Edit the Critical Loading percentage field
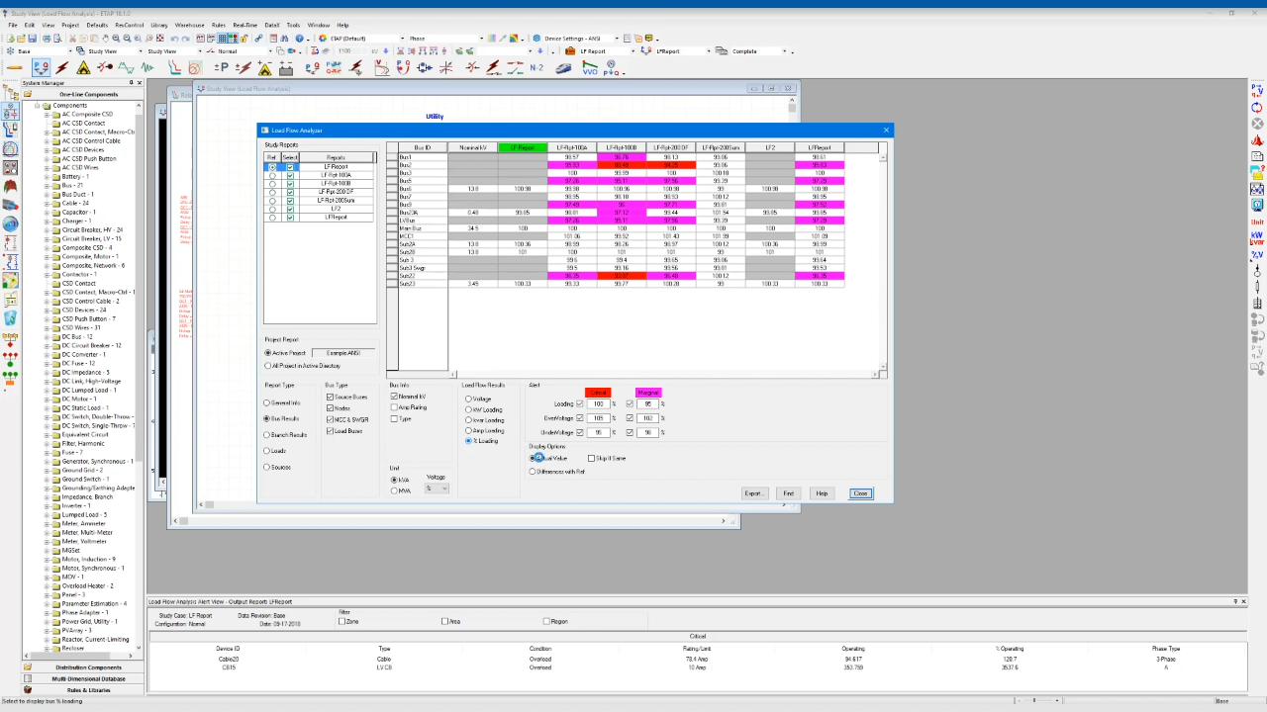Viewport: 1267px width, 712px height. point(598,403)
